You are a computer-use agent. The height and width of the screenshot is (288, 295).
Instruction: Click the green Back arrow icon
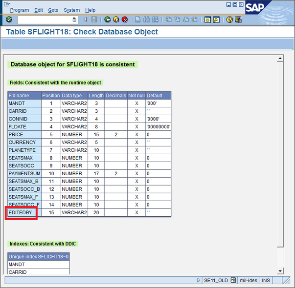coord(108,20)
